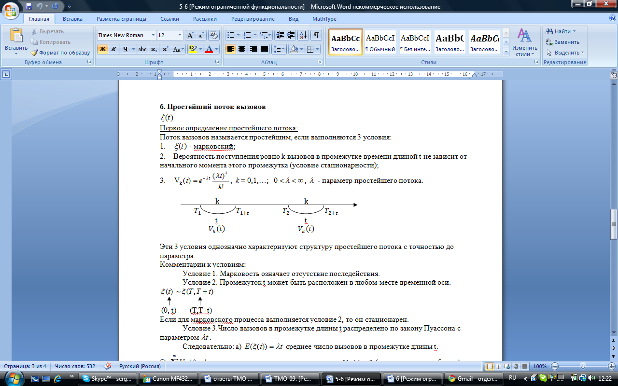
Task: Click numbered list icon
Action: pos(248,35)
